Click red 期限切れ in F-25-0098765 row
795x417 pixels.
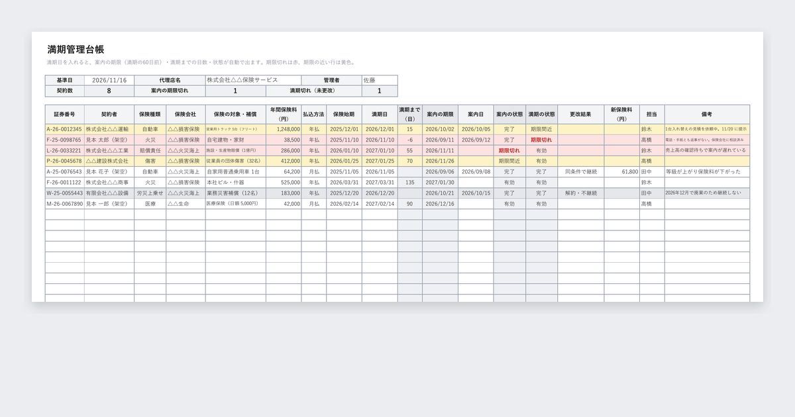coord(542,140)
